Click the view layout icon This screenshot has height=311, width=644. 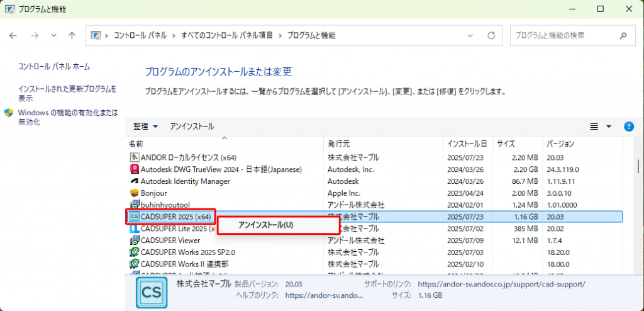click(594, 127)
